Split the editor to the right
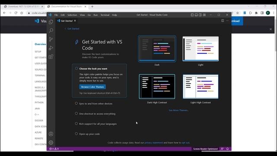277x156 pixels. tap(222, 21)
